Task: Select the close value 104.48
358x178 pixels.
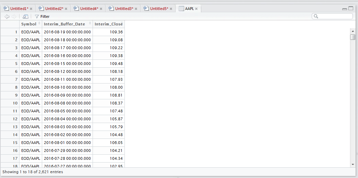Action: tap(109, 134)
